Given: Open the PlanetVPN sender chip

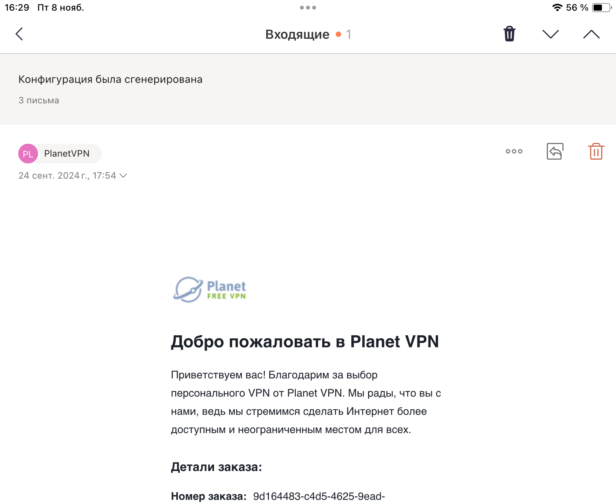Looking at the screenshot, I should click(60, 154).
